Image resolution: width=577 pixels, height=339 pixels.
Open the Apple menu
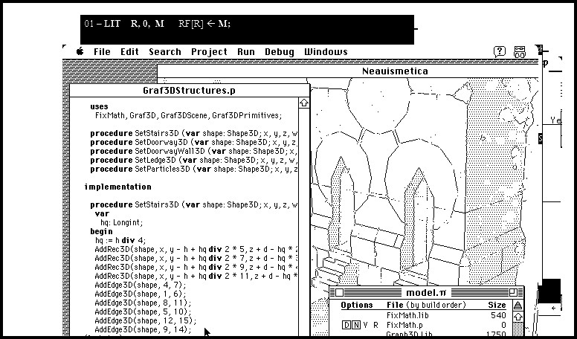pyautogui.click(x=80, y=51)
